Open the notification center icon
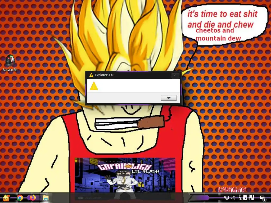Viewport: 271px width, 203px height. click(263, 198)
